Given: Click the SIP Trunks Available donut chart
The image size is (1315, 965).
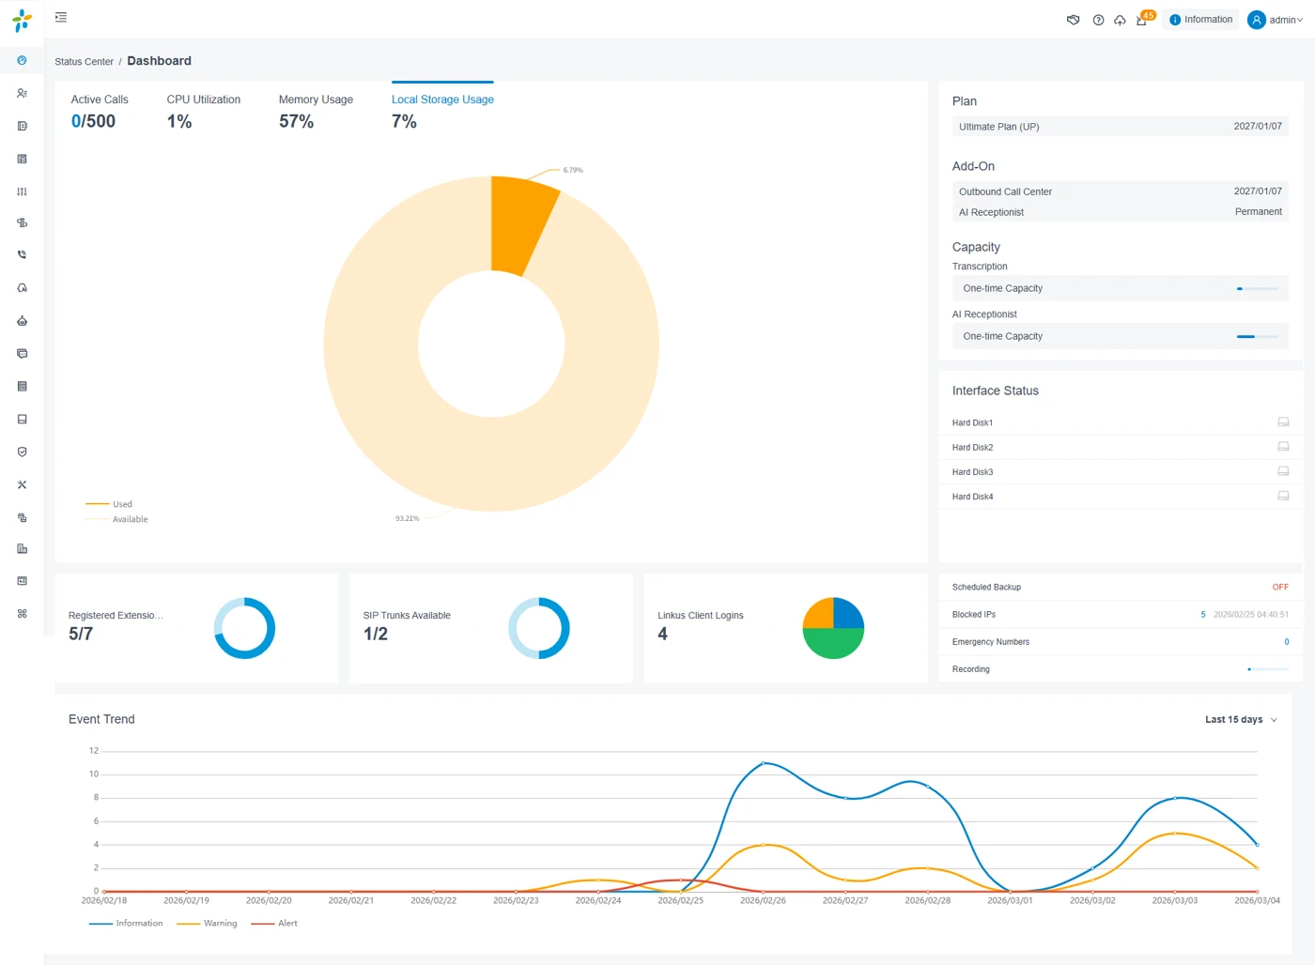Looking at the screenshot, I should 539,628.
